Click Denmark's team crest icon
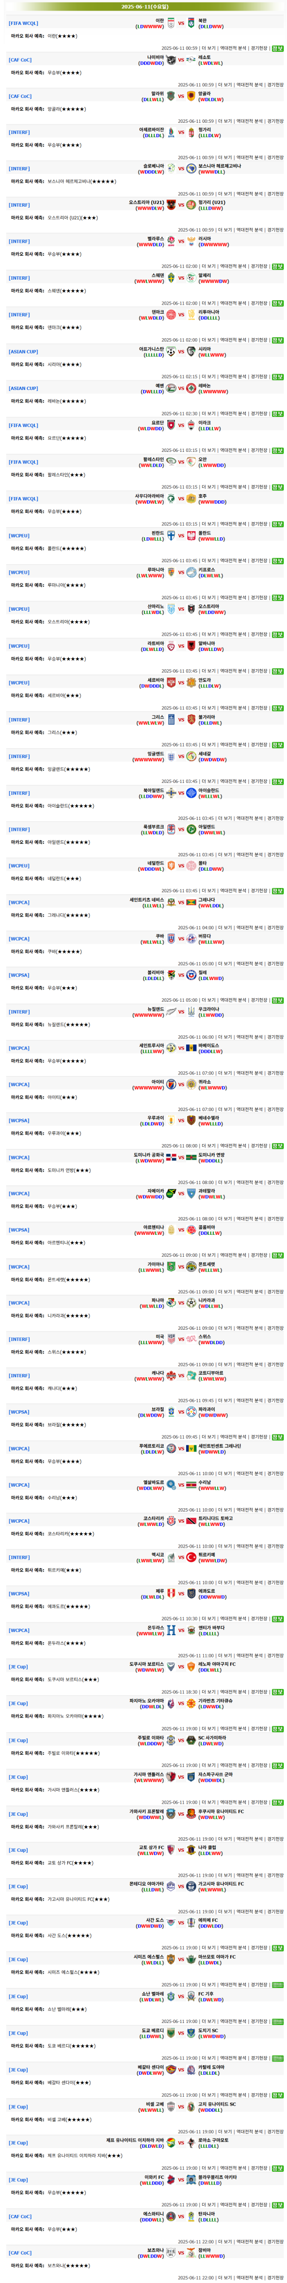The width and height of the screenshot is (287, 2283). click(x=171, y=315)
